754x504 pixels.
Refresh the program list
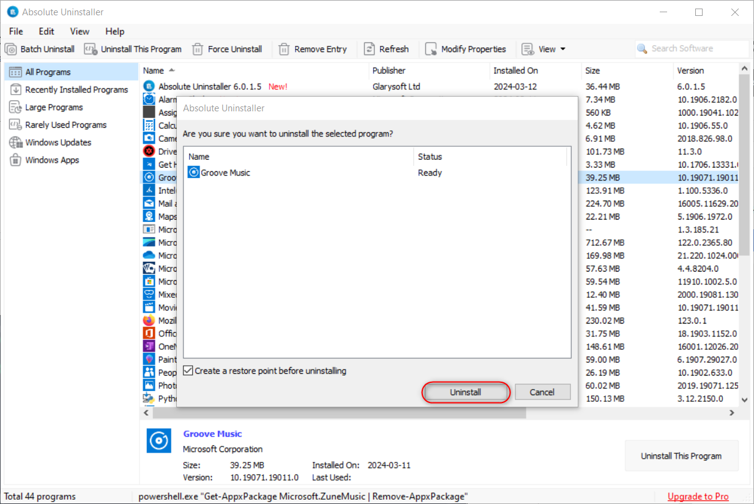(386, 49)
